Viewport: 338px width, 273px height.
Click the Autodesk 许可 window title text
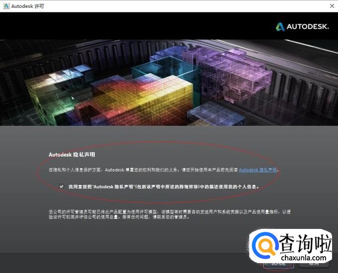pyautogui.click(x=28, y=6)
